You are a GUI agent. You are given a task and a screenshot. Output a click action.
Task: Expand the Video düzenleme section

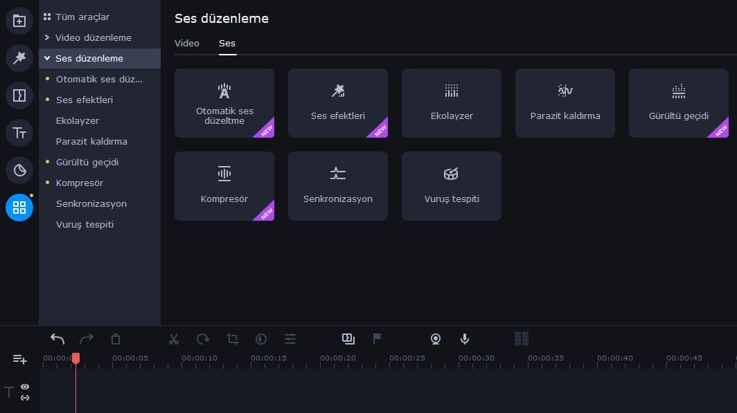tap(93, 37)
